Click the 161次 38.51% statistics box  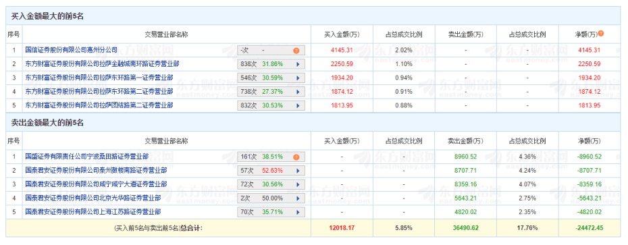pyautogui.click(x=271, y=157)
